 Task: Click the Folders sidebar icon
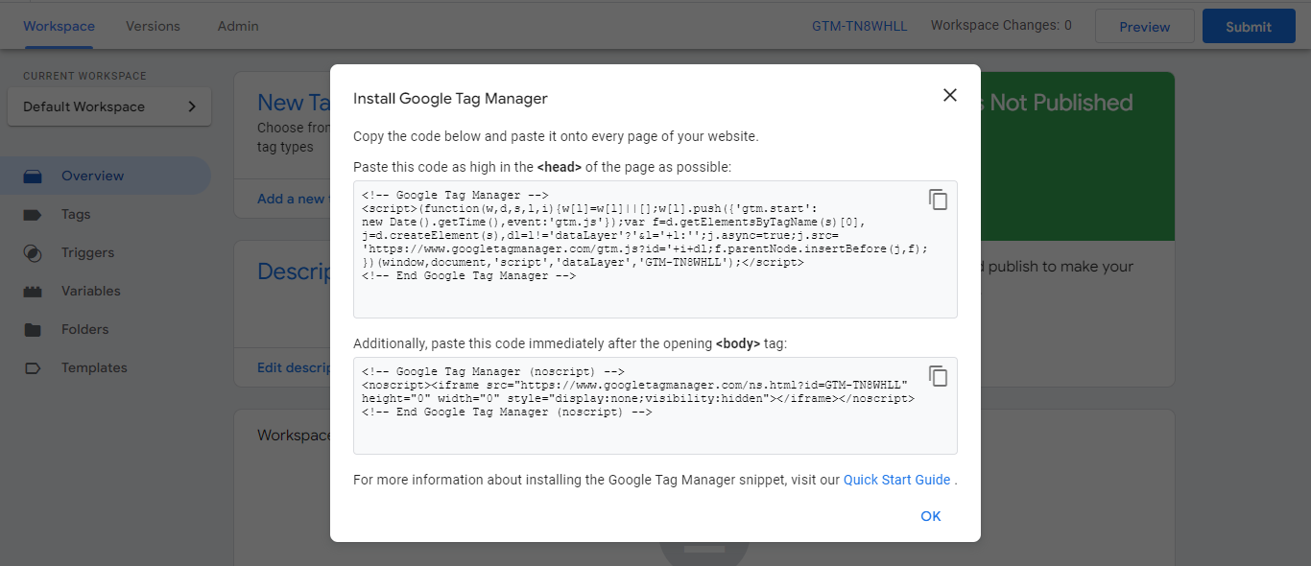34,329
